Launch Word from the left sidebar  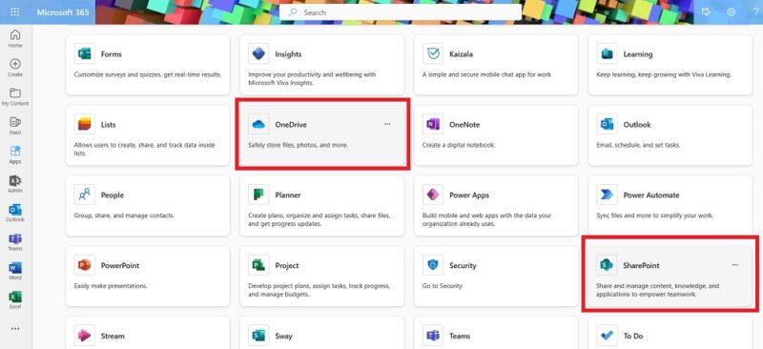[x=15, y=271]
